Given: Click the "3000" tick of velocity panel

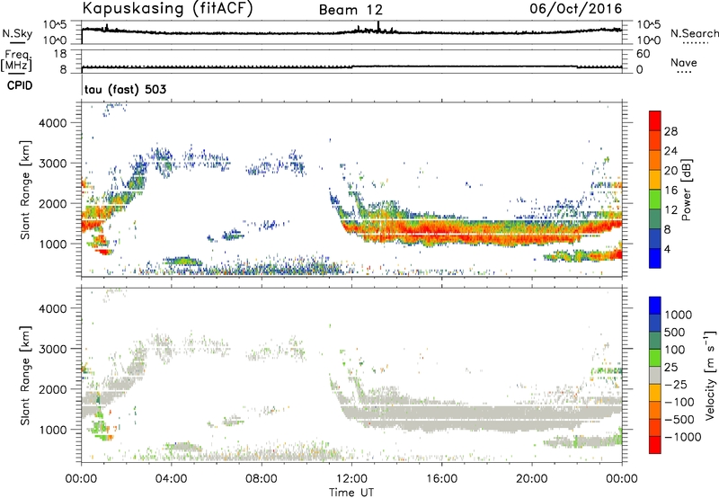Looking at the screenshot, I should 53,349.
